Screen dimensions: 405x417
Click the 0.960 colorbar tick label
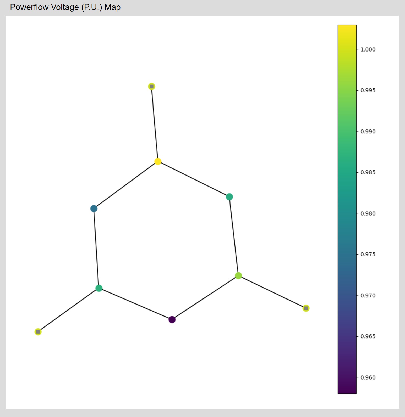[368, 377]
